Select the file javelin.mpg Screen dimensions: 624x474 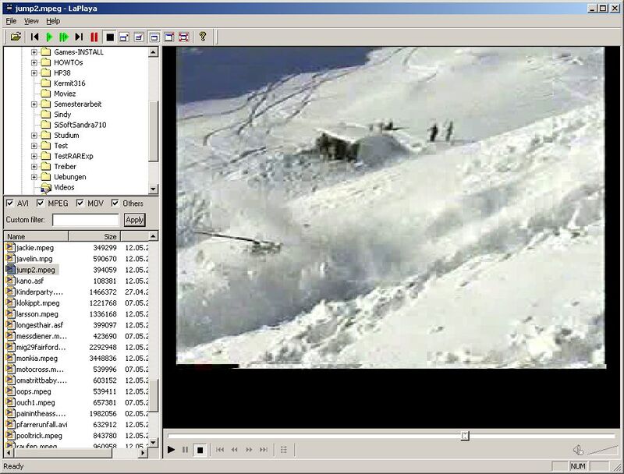pyautogui.click(x=34, y=259)
